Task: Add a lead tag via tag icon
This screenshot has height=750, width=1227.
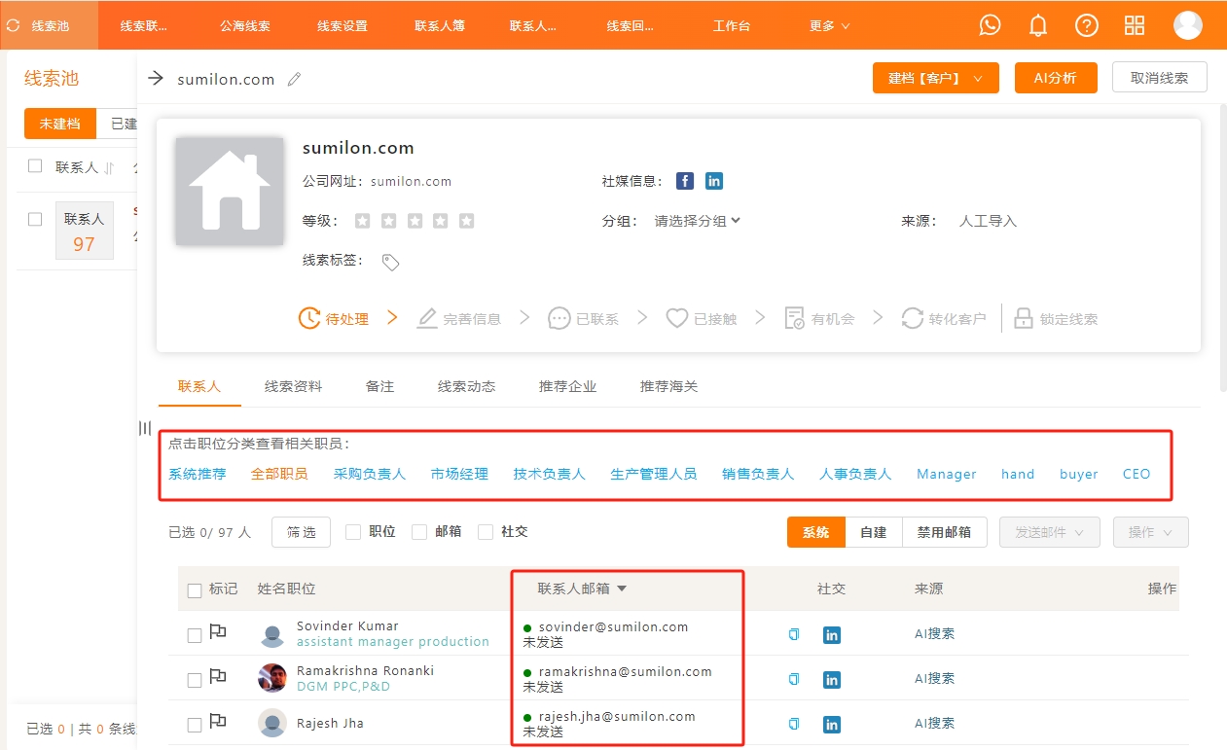Action: coord(390,262)
